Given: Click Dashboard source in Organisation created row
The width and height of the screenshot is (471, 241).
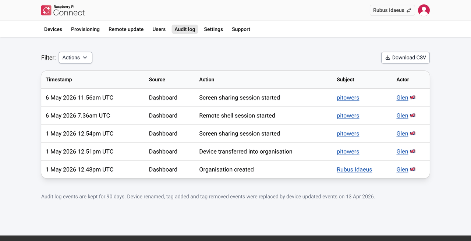Looking at the screenshot, I should point(163,169).
